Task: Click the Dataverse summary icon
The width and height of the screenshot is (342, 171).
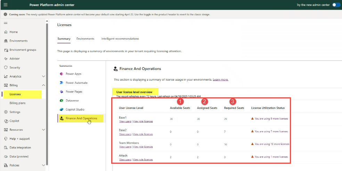Action: pos(62,100)
